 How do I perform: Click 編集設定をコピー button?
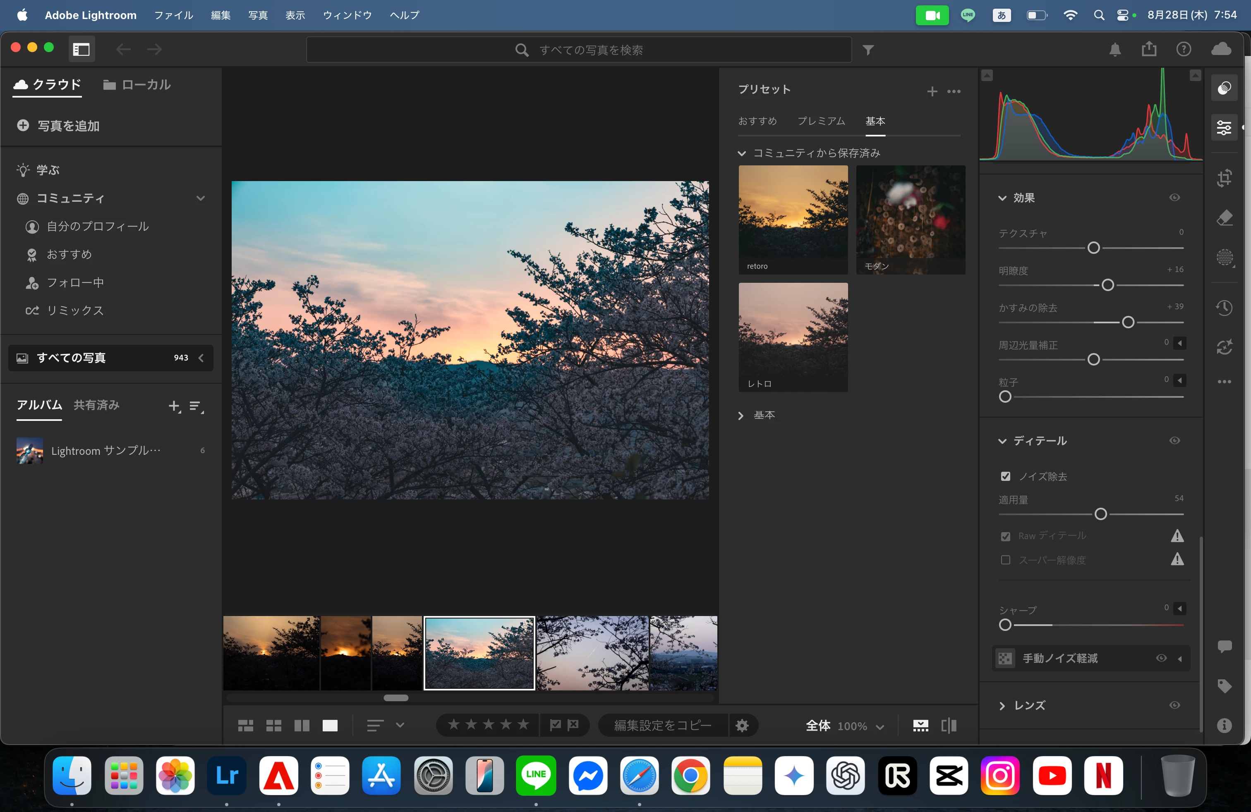tap(662, 726)
